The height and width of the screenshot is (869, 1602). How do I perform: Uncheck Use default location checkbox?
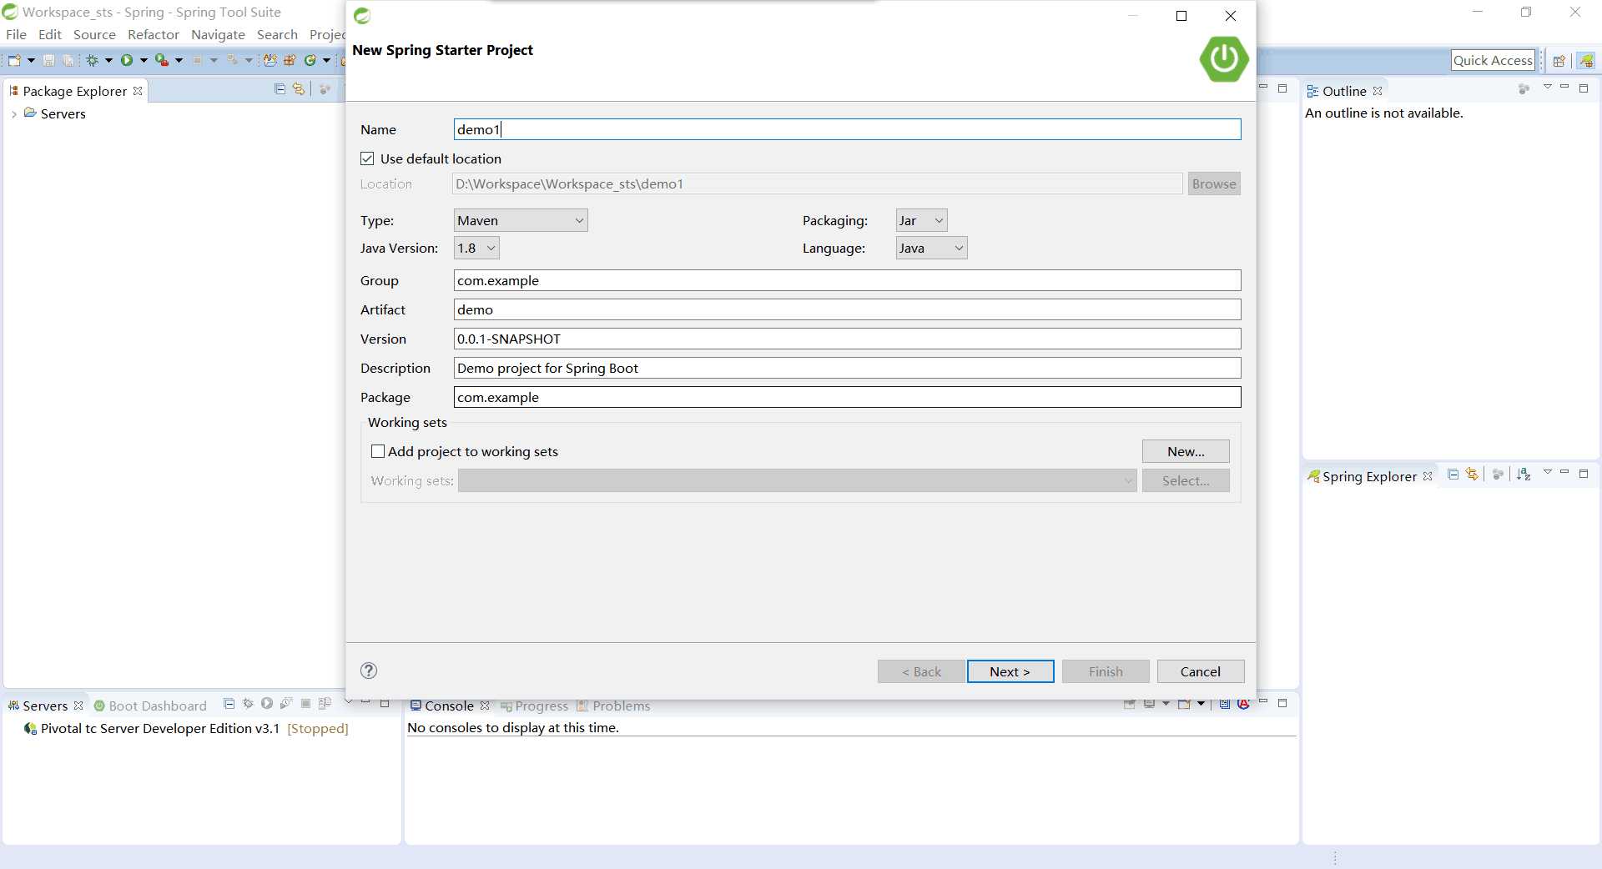(x=367, y=158)
